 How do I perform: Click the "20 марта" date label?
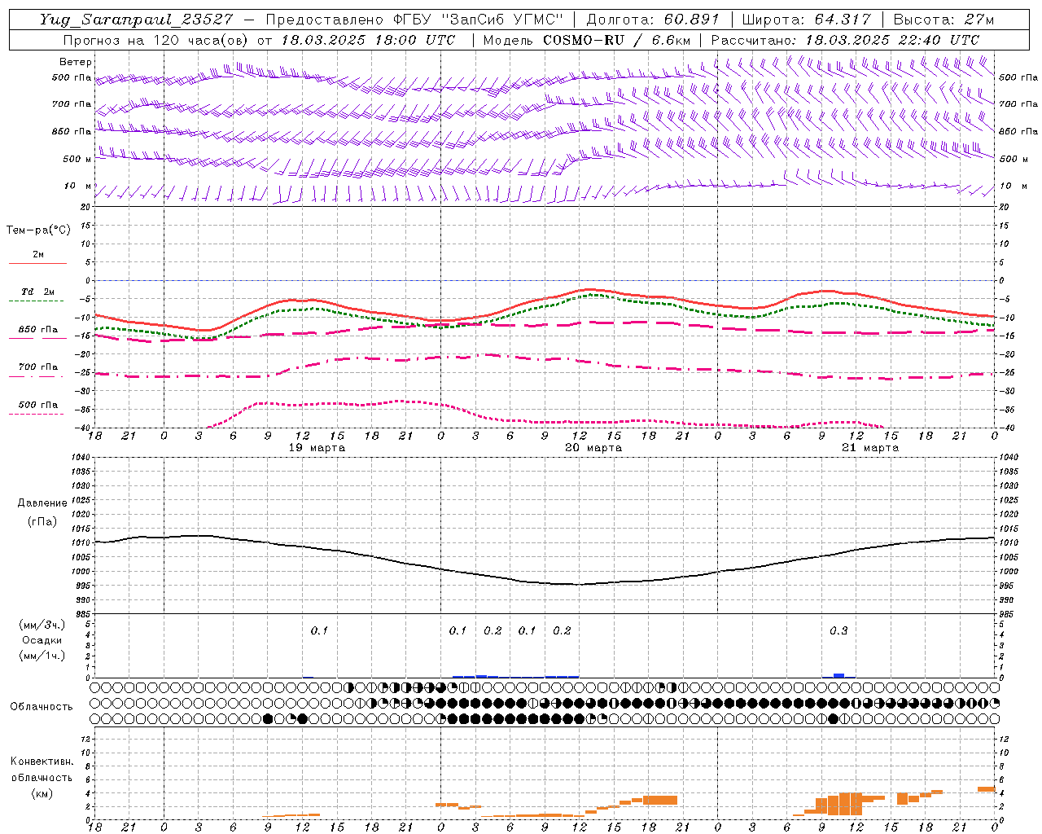point(594,448)
